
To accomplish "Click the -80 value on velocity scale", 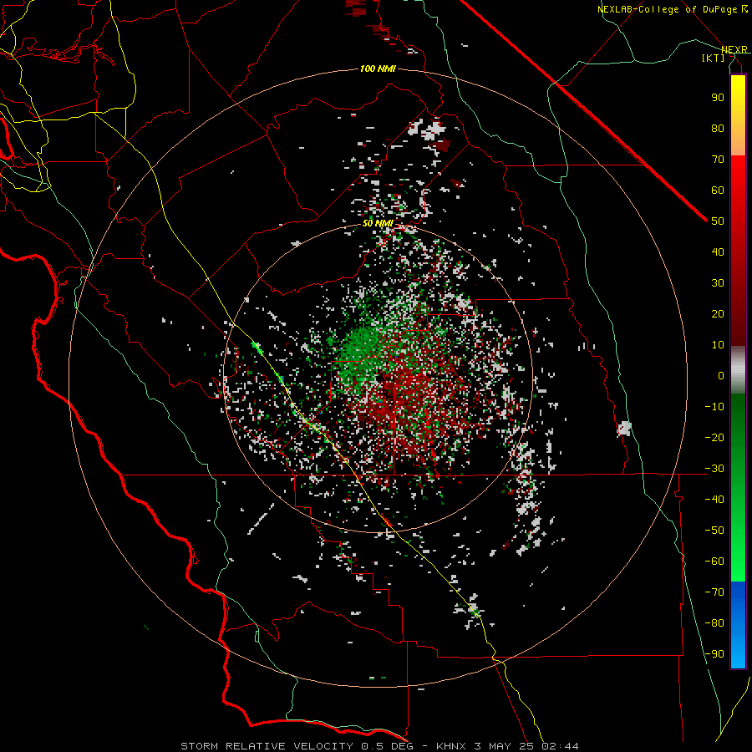I will 714,623.
